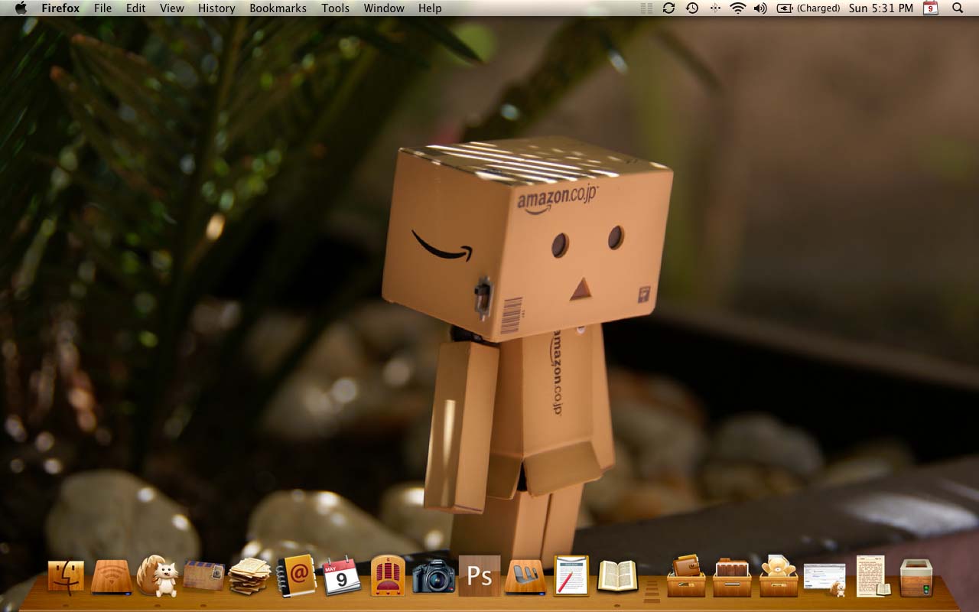The image size is (979, 612).
Task: Open the Mail postage stamp icon
Action: [204, 576]
